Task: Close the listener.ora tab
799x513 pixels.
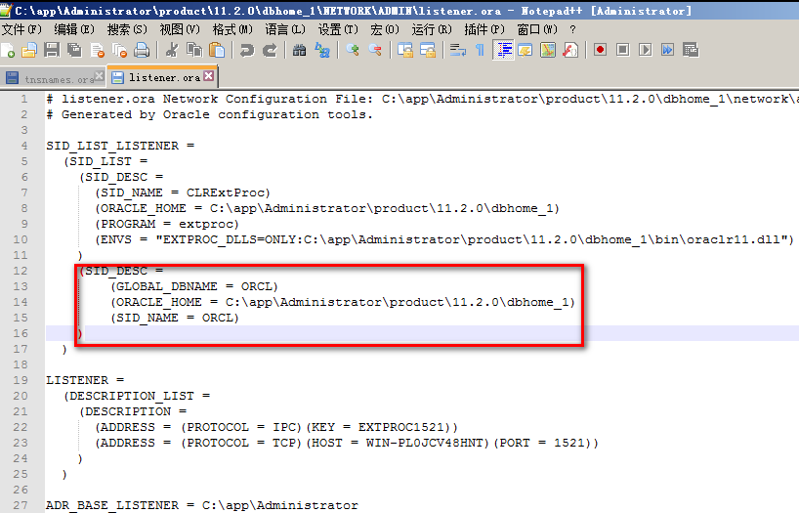Action: pos(208,76)
